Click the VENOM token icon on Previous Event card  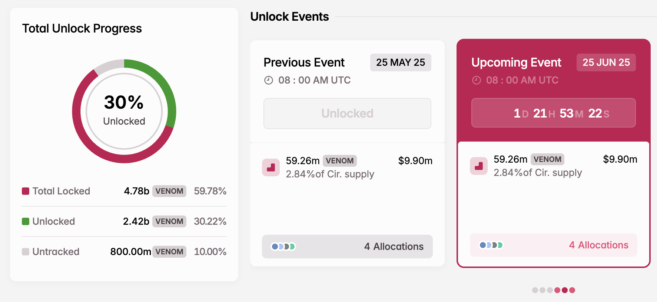coord(271,167)
